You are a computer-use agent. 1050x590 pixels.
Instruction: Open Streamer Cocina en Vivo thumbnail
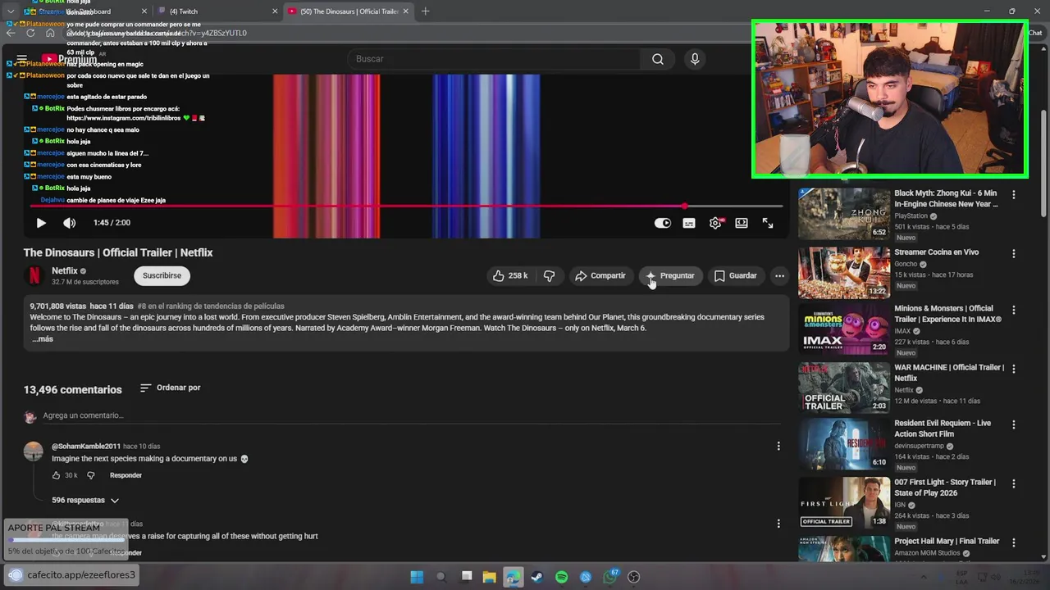844,273
